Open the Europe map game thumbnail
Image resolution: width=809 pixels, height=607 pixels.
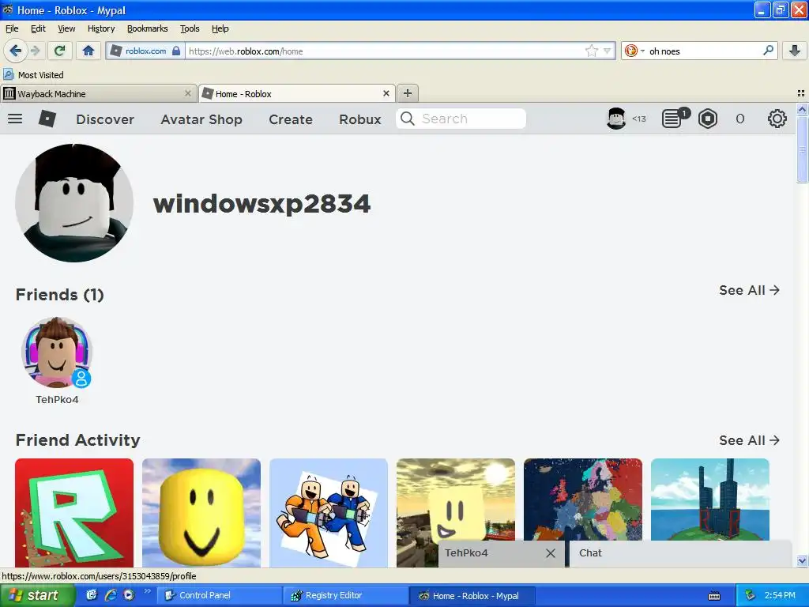coord(583,500)
